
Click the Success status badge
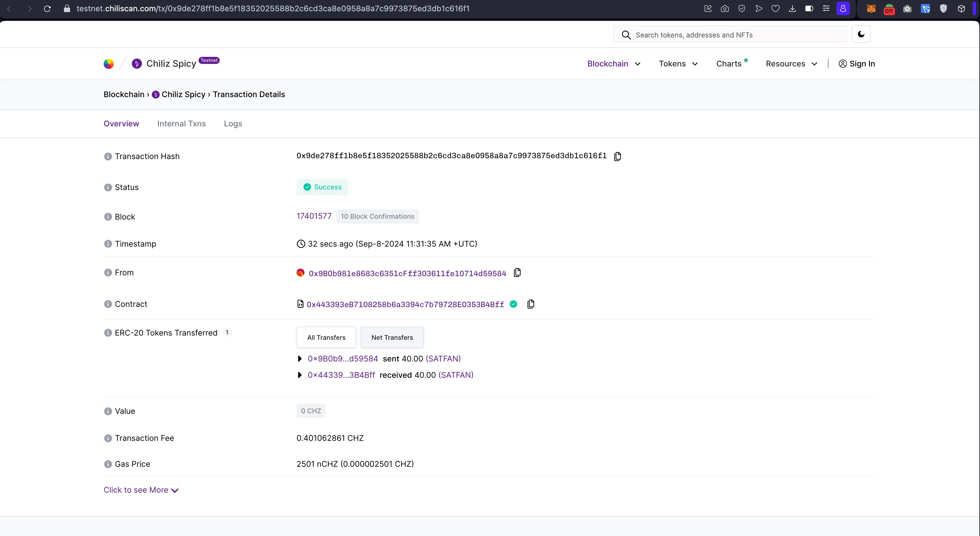coord(322,187)
